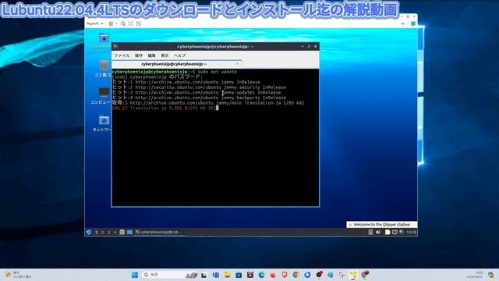Click the Windows taskbar search box
Viewport: 499px width, 281px height.
coord(170,275)
